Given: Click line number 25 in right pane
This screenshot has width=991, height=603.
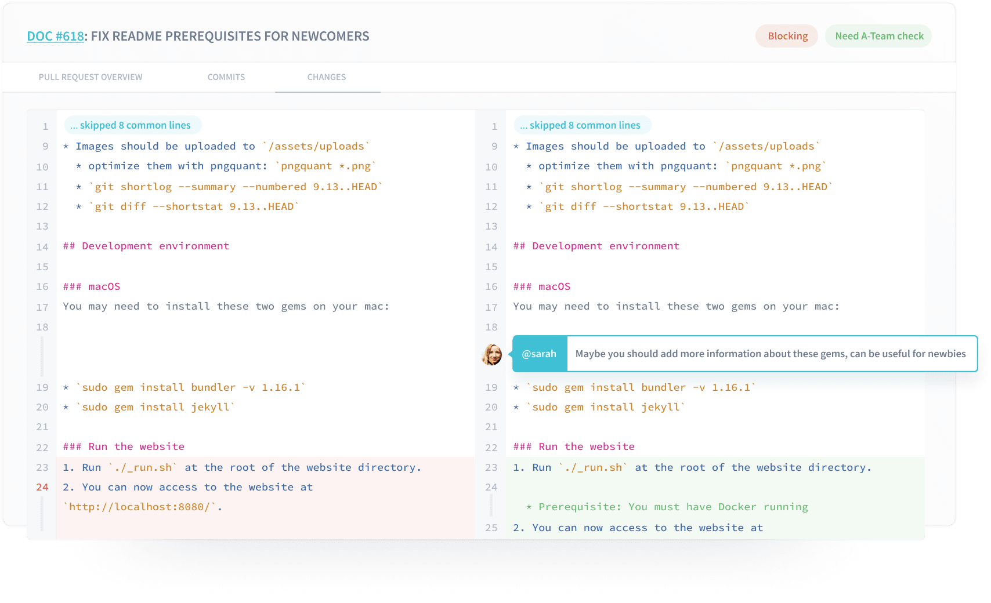Looking at the screenshot, I should coord(491,528).
